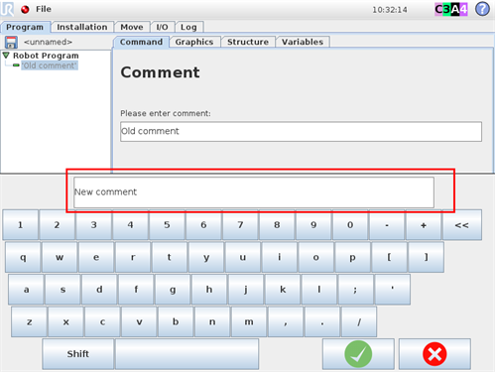Tap the m key

249,321
